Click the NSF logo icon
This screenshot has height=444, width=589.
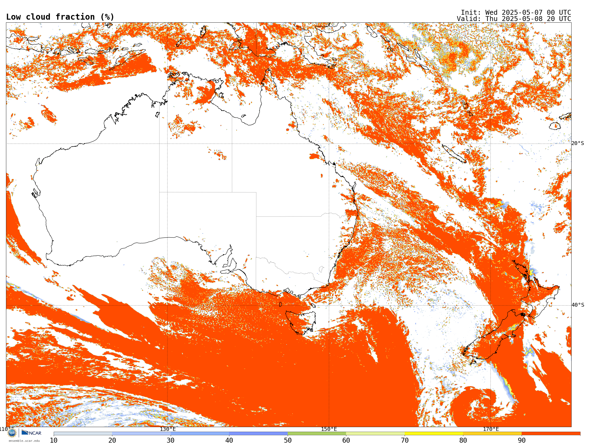tap(12, 433)
